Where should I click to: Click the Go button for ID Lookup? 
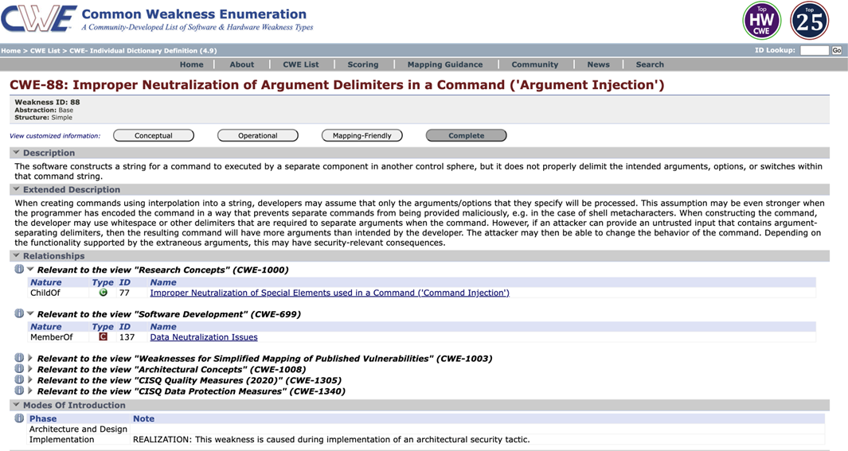click(x=837, y=50)
